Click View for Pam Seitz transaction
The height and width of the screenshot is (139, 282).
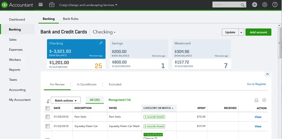(x=258, y=117)
